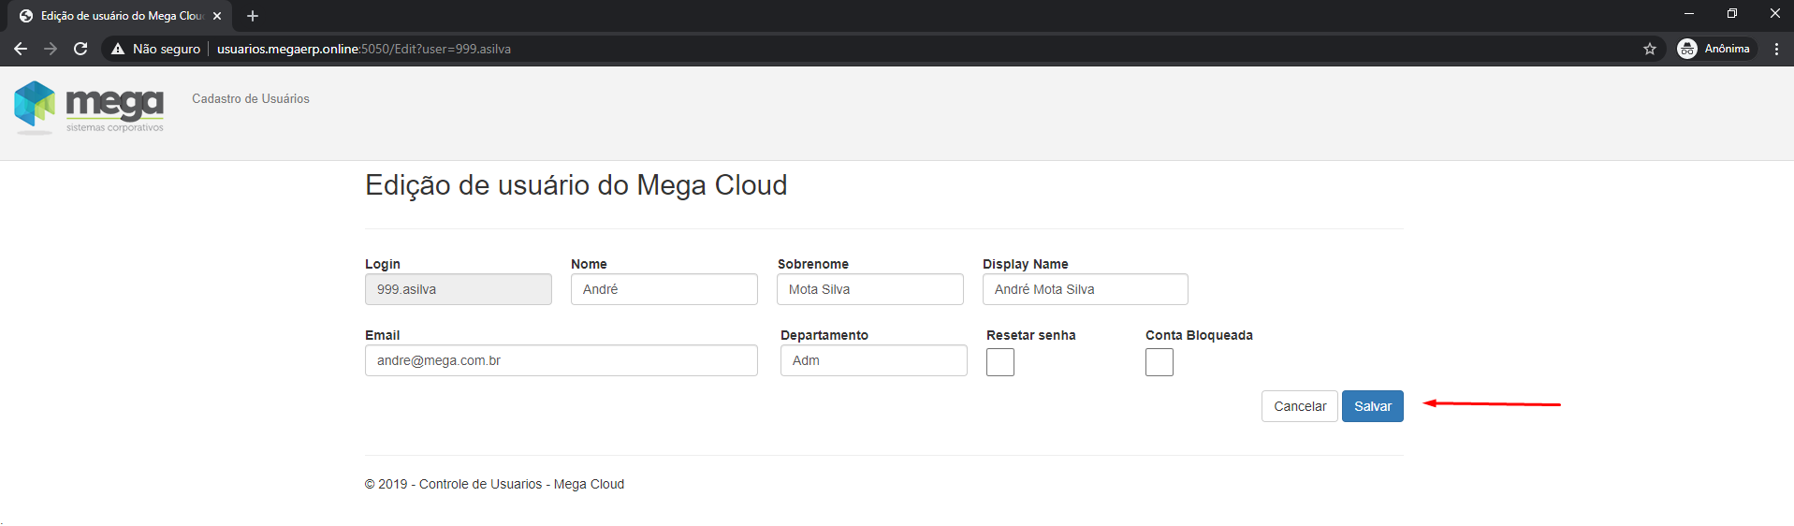Click the Cancelar button
The image size is (1794, 526).
click(1299, 406)
